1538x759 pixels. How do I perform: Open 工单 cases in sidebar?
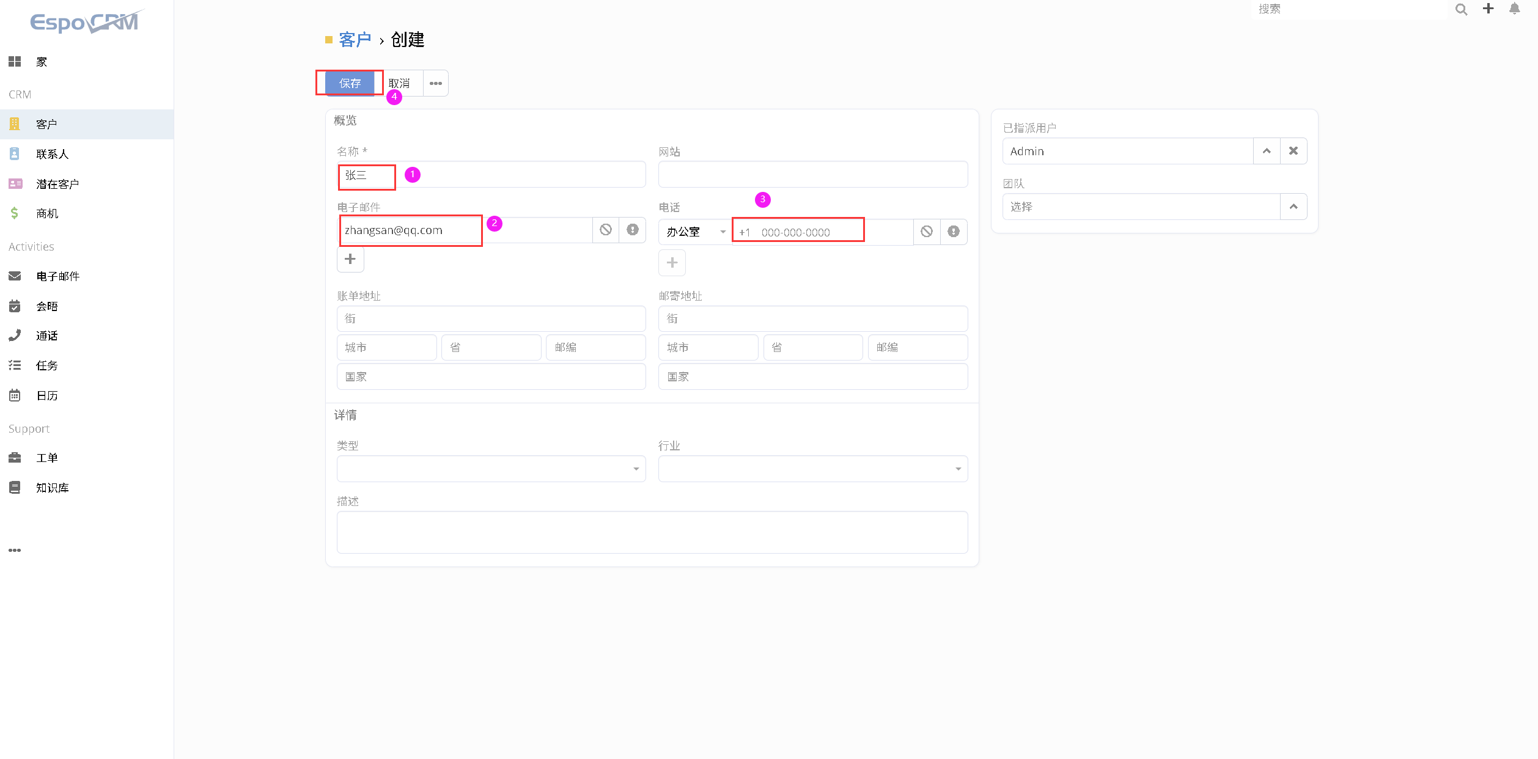46,458
